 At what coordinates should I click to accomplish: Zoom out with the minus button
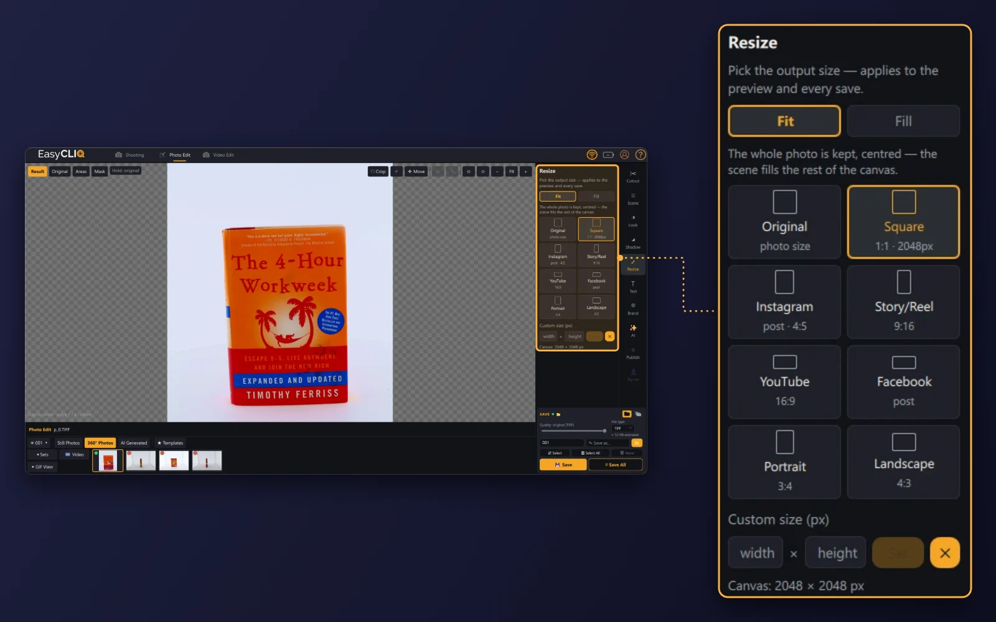pos(497,171)
